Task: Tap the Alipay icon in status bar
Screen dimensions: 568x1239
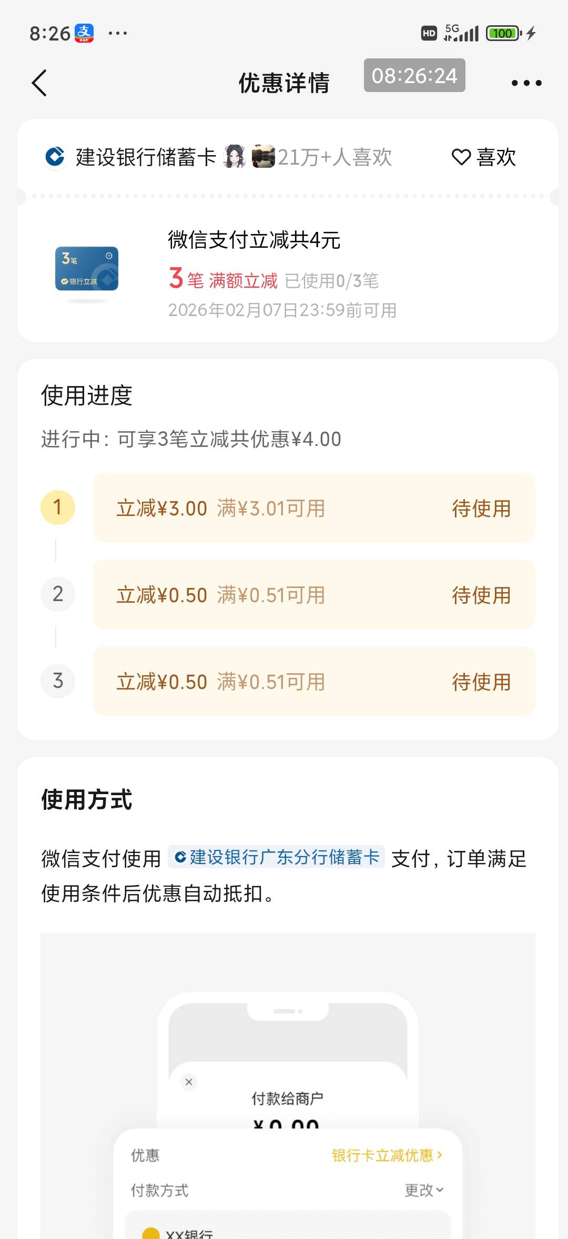Action: 84,33
